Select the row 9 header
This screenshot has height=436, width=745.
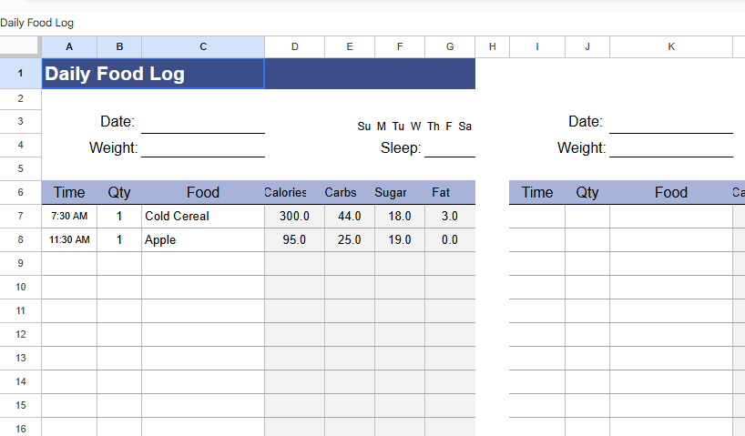[x=20, y=263]
